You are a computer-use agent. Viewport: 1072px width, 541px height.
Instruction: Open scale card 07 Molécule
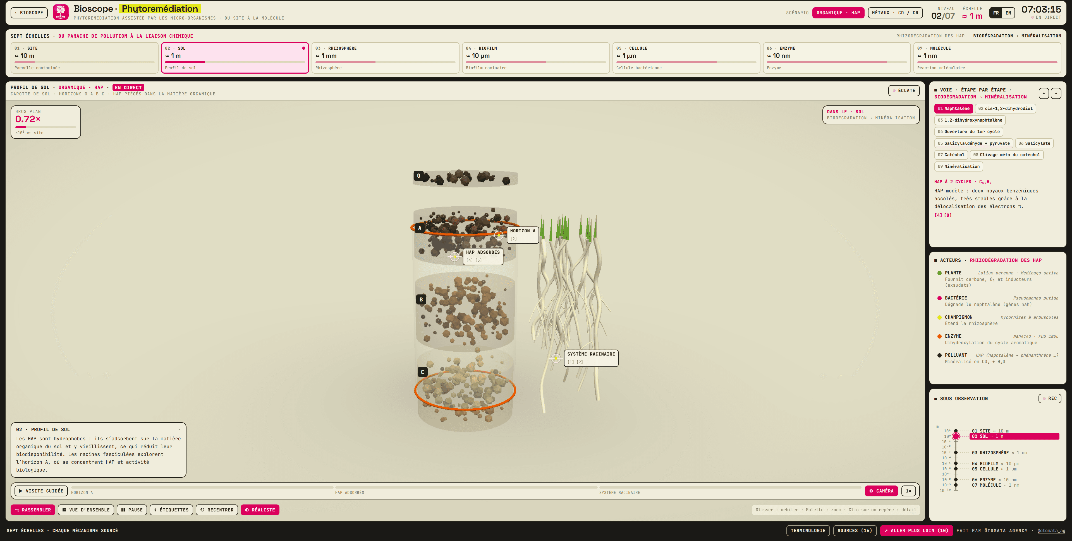click(x=987, y=58)
